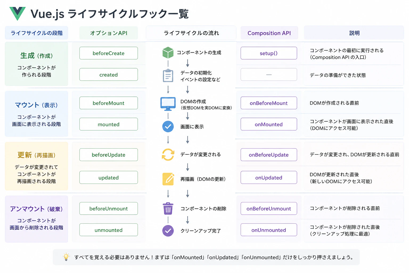
Task: Click the purple onUnmounted box
Action: pos(269,230)
